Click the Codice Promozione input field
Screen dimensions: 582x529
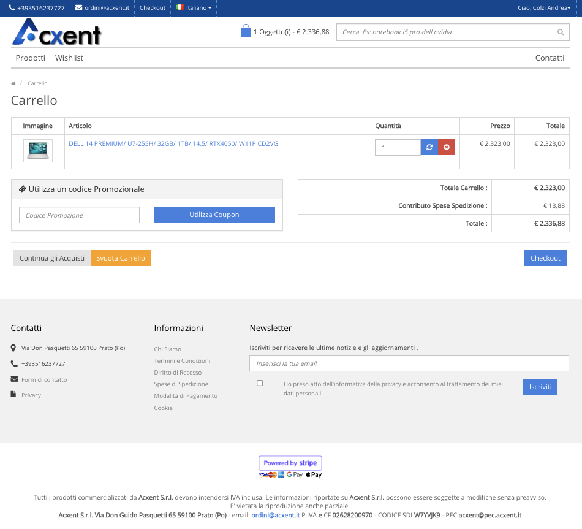(80, 215)
